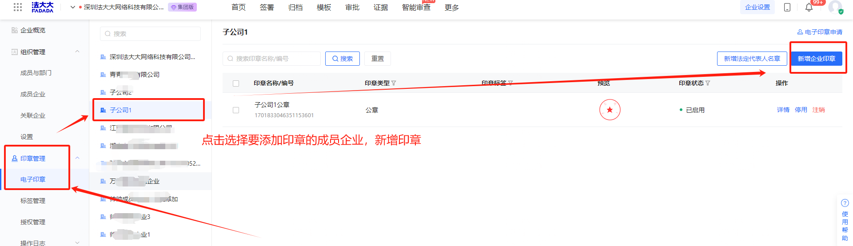Open 设置 in sidebar
Image resolution: width=853 pixels, height=246 pixels.
27,137
